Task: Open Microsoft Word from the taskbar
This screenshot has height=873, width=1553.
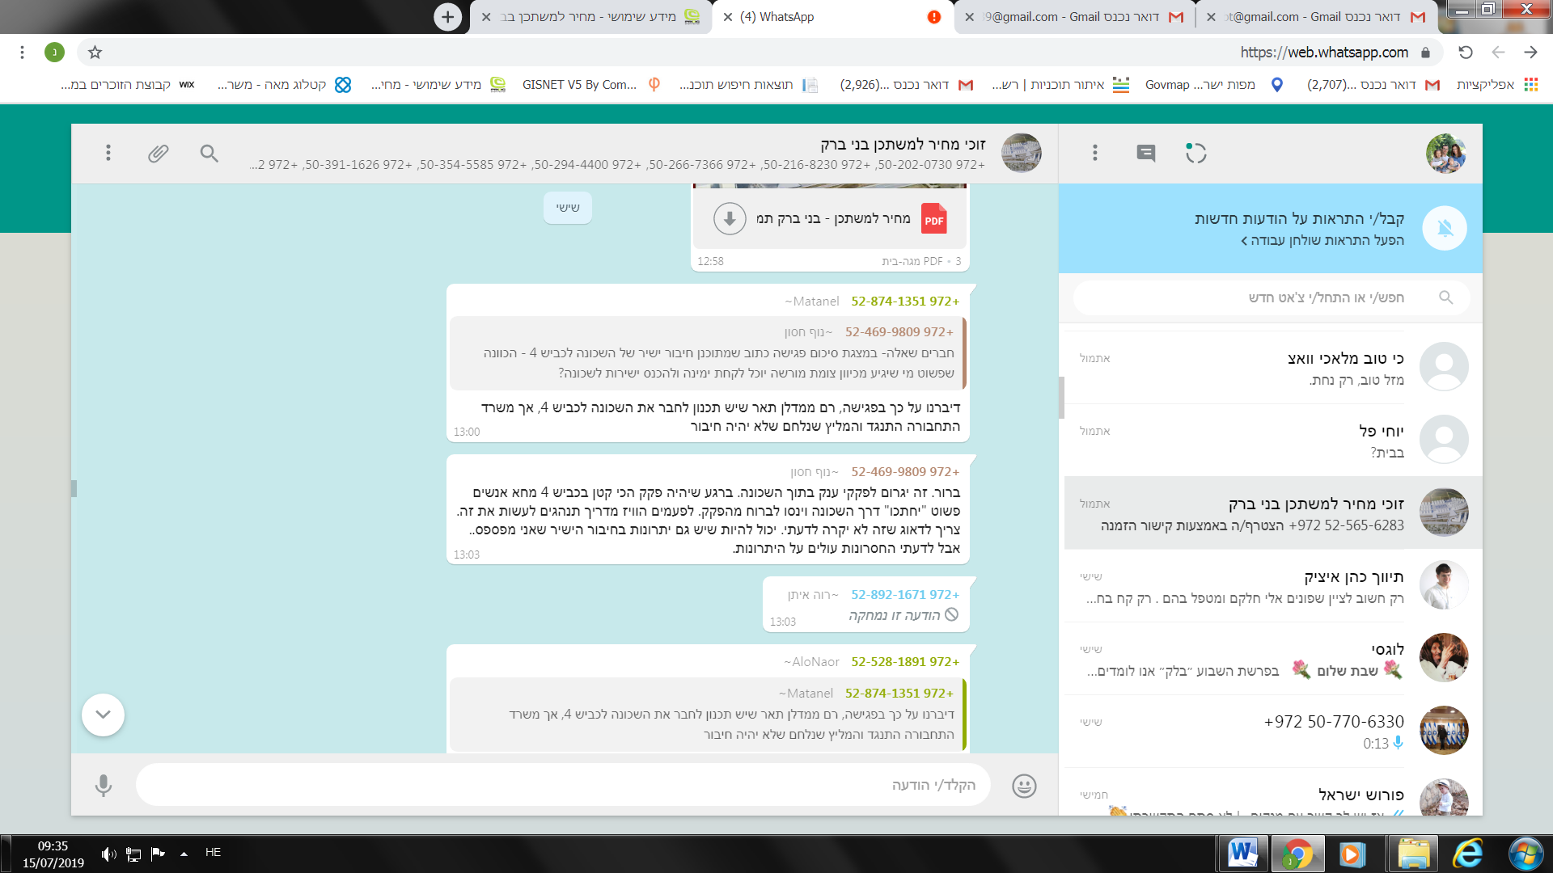Action: coord(1242,854)
